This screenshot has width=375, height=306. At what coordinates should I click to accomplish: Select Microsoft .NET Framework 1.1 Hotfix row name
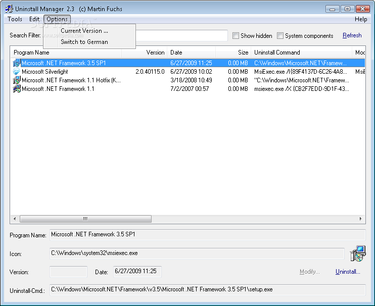(71, 80)
